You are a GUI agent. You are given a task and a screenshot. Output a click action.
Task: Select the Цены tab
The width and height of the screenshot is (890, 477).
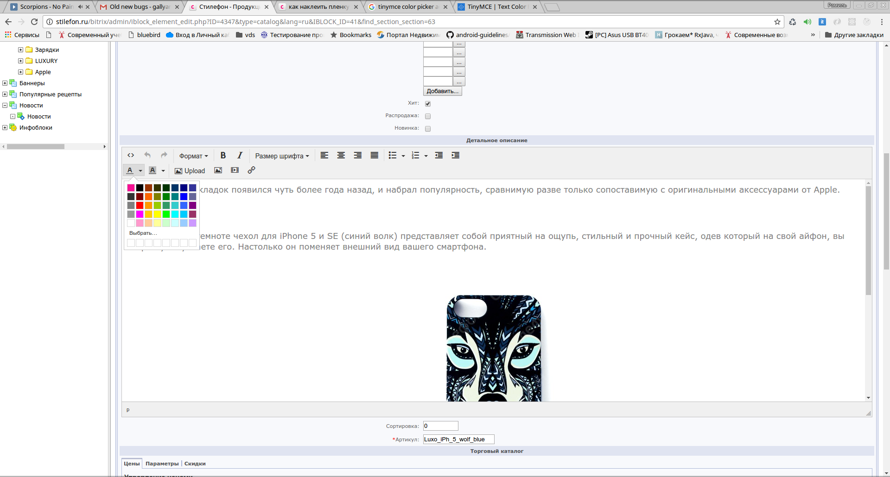point(132,464)
